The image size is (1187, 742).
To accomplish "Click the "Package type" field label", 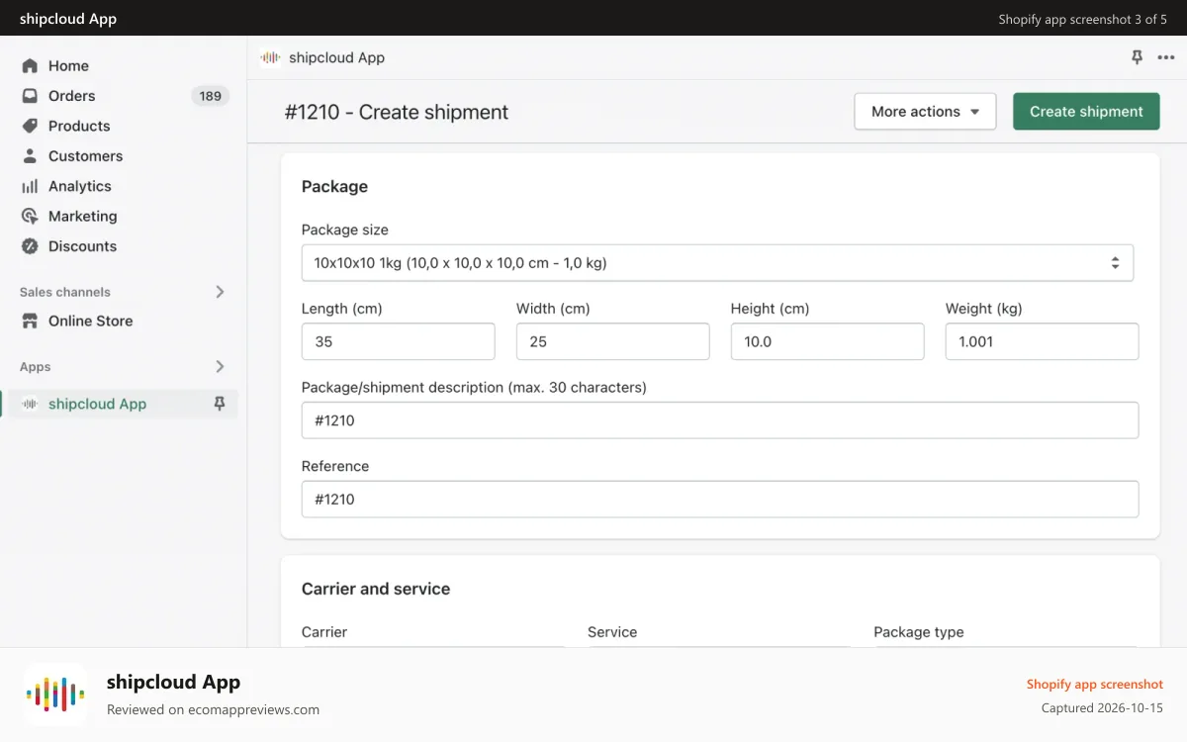I will coord(919,632).
